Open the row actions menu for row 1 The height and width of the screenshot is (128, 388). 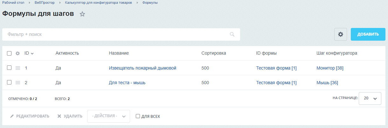[18, 68]
